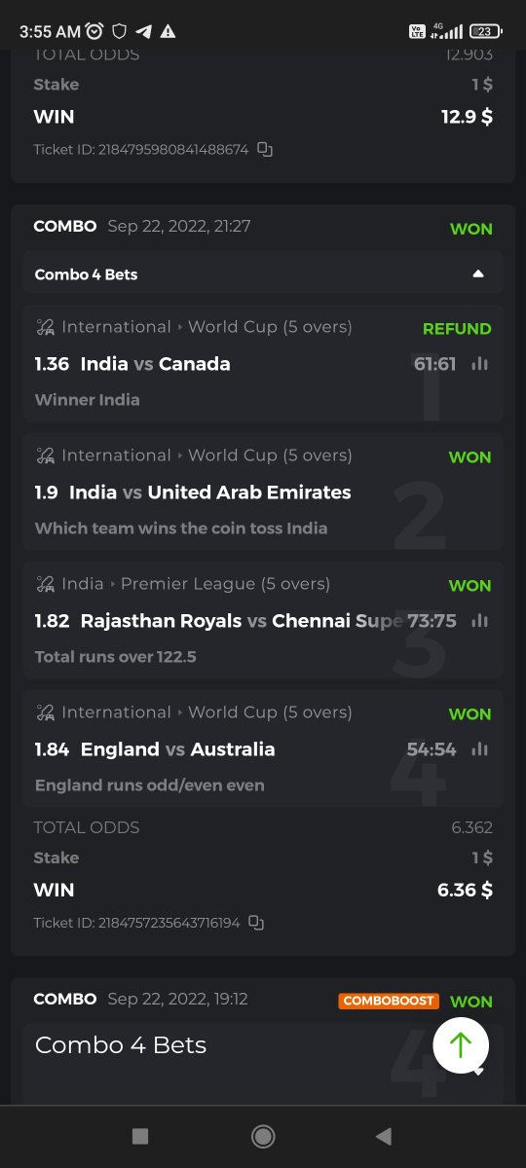Tap the REFUND status label
Screen dimensions: 526x1168
tap(457, 329)
